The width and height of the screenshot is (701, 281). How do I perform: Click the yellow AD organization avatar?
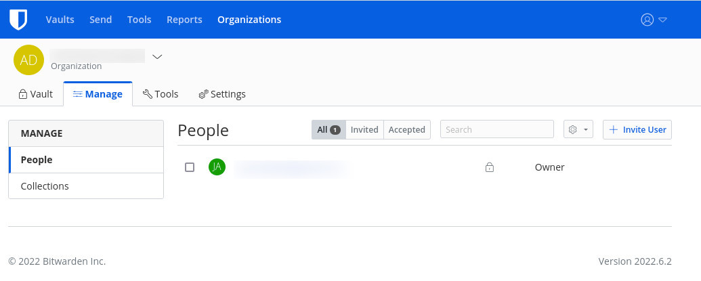(x=28, y=60)
